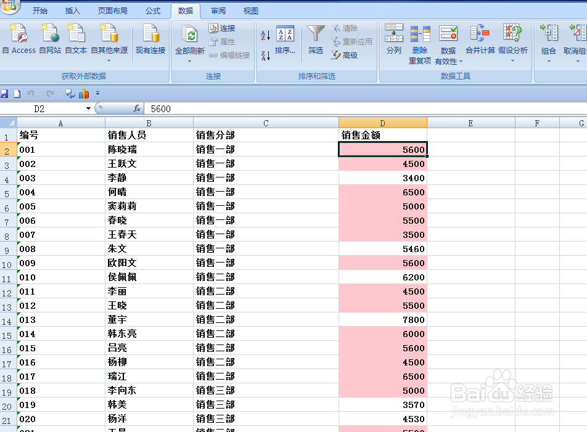Screen dimensions: 587x432
Task: Open the 审阅 ribbon tab
Action: [216, 10]
